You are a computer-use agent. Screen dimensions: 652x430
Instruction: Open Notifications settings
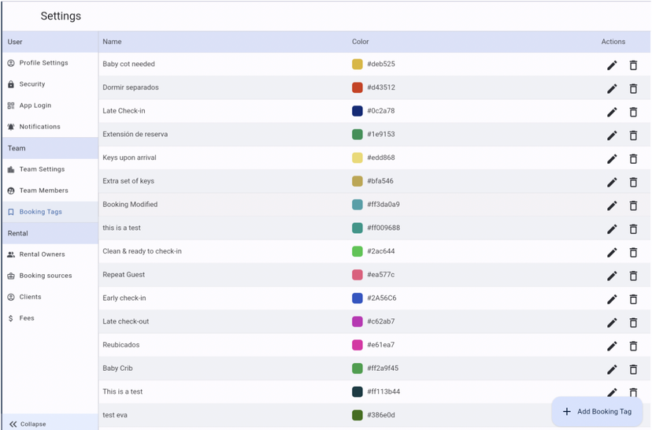tap(50, 127)
